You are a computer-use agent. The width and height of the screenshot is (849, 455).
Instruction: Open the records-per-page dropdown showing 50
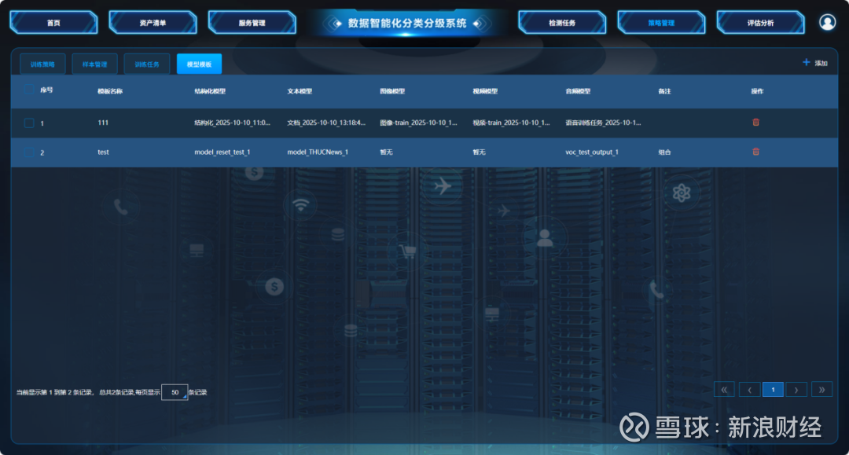coord(175,392)
